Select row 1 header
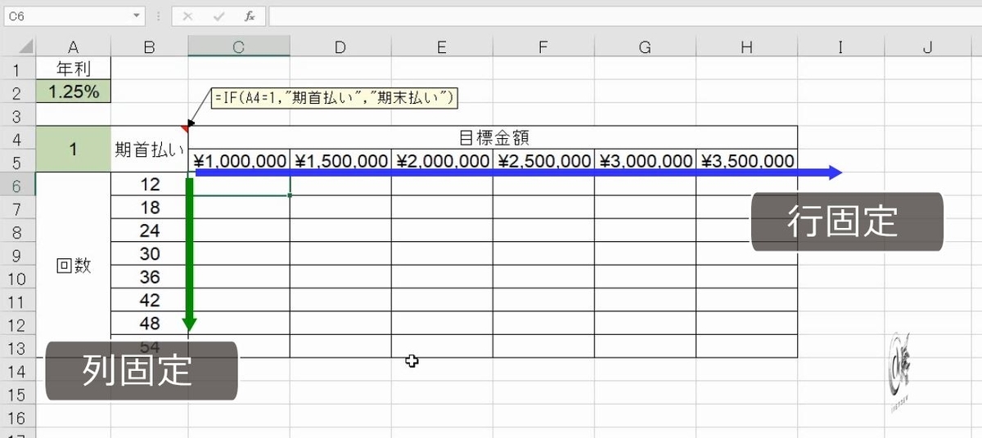Viewport: 982px width, 438px height. pyautogui.click(x=18, y=69)
